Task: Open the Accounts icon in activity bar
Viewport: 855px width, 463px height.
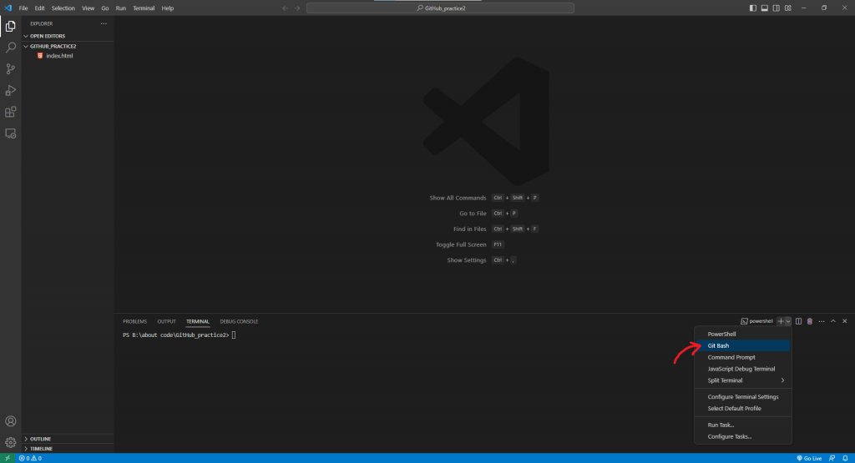Action: (x=10, y=421)
